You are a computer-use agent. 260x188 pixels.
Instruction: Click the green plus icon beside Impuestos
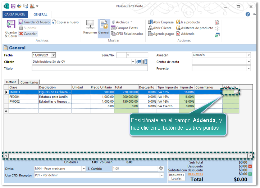[x=250, y=174]
